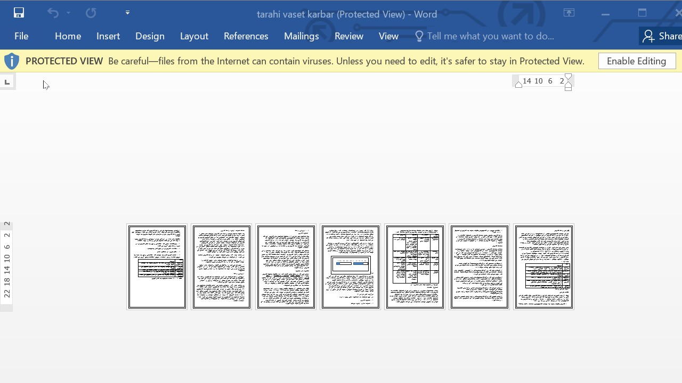Select the first page thumbnail with bottom table
The image size is (682, 383).
[x=157, y=267]
